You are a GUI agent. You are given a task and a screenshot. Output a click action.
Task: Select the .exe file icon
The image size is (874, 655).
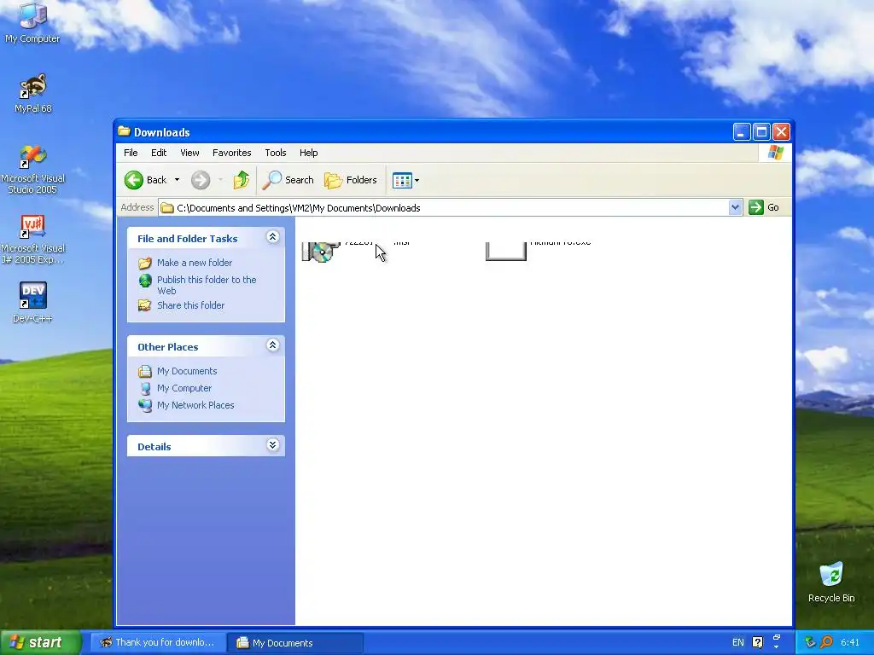(x=505, y=252)
